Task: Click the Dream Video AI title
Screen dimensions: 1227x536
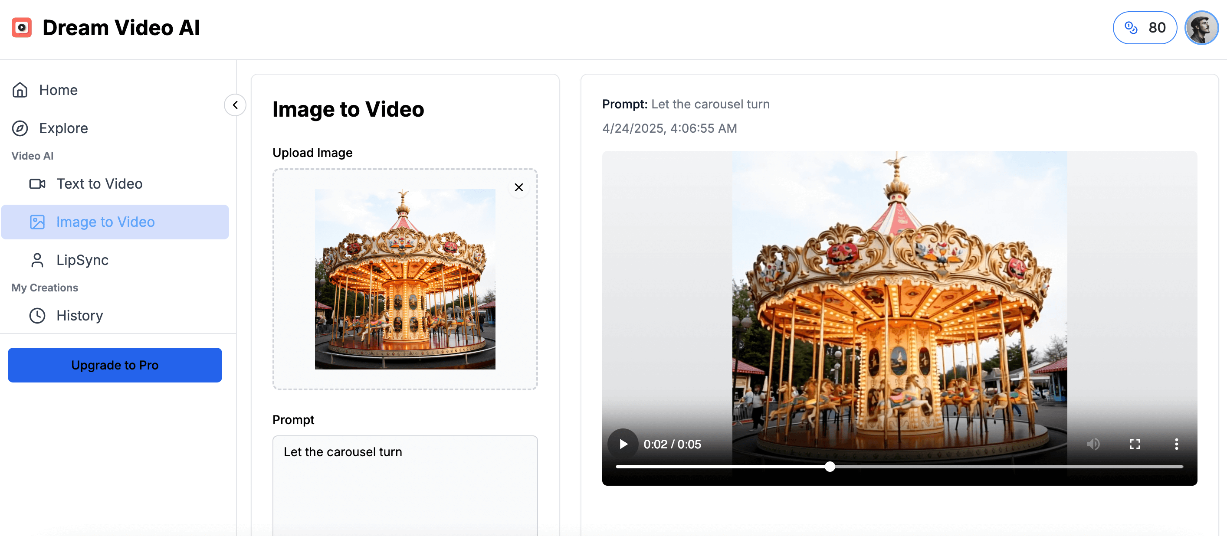Action: tap(121, 28)
